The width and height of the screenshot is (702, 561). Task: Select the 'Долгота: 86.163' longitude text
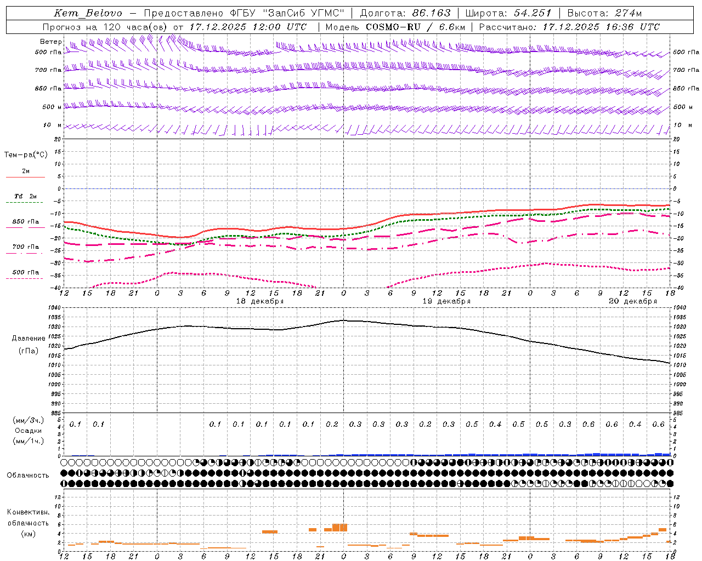click(405, 13)
